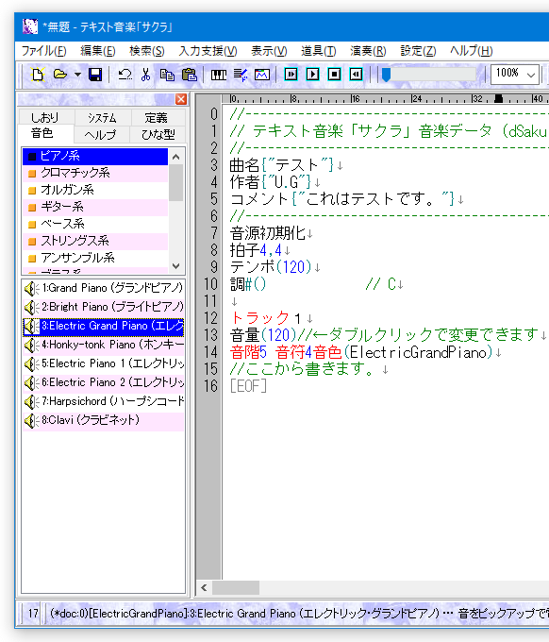This screenshot has height=642, width=549.
Task: Paste from clipboard via the toolbar icon
Action: click(189, 75)
